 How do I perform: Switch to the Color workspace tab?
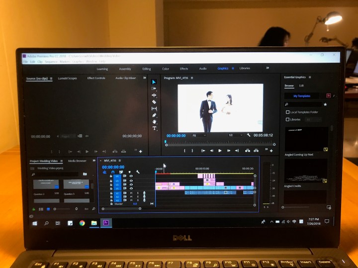[165, 69]
